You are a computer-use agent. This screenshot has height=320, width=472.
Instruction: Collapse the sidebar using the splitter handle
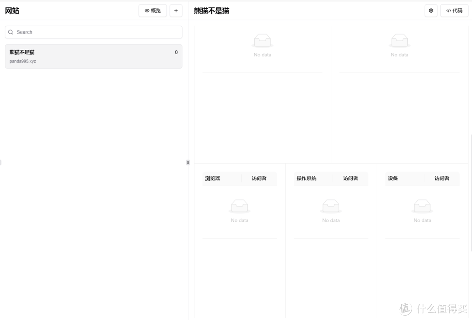coord(188,162)
